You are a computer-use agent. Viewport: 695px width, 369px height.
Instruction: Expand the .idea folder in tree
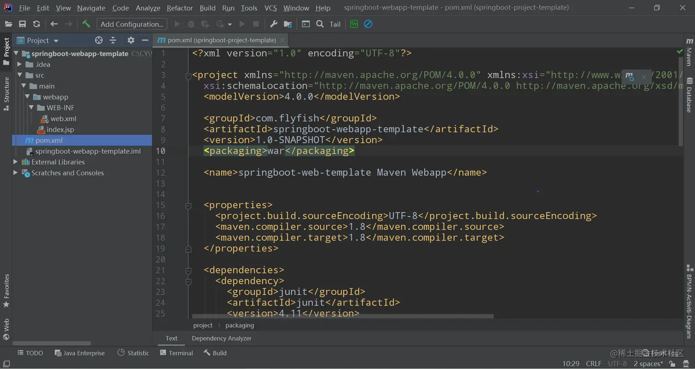[x=19, y=64]
